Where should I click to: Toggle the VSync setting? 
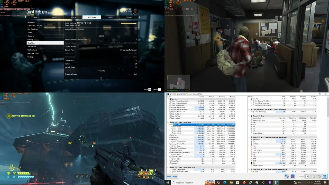pyautogui.click(x=101, y=64)
